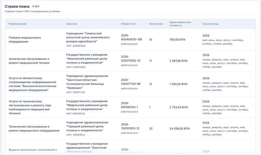Click the cost '700,00 BYN'
Viewport: 261px width, 155px height.
click(x=177, y=39)
